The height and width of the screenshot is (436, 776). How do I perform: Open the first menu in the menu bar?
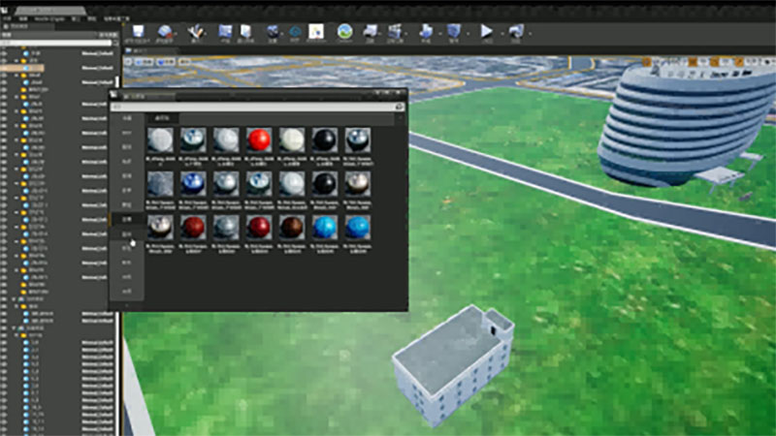pos(6,18)
